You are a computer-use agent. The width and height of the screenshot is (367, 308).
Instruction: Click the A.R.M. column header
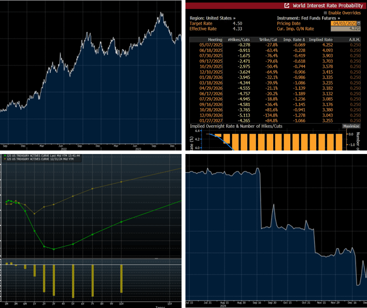point(355,39)
